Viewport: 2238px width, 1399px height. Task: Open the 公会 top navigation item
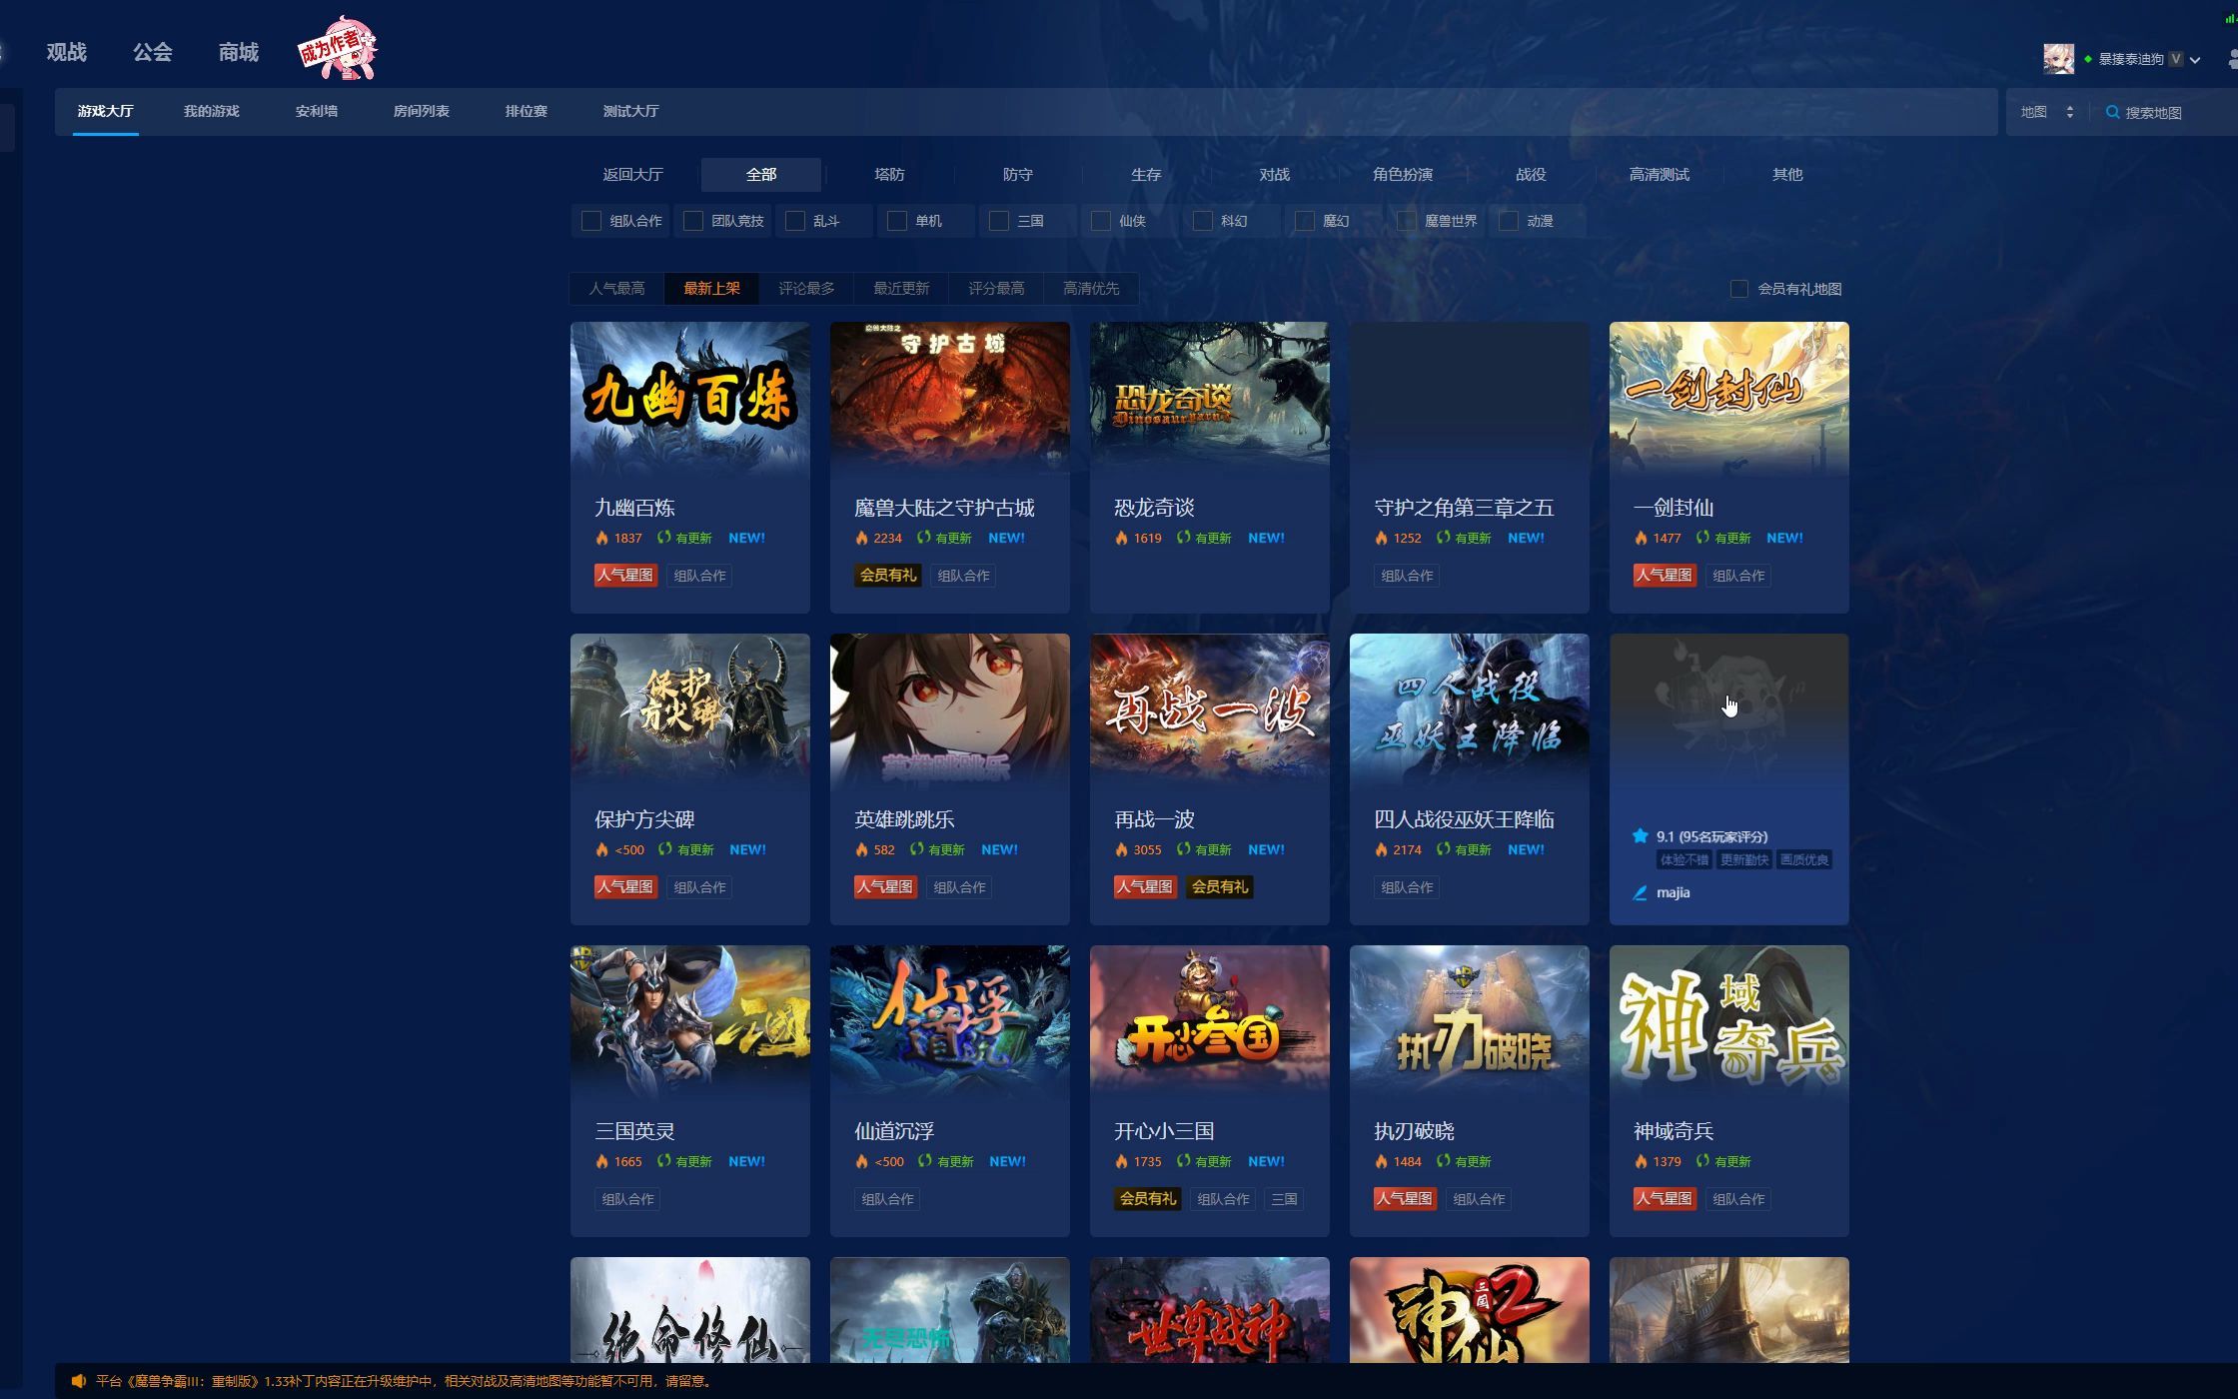[x=153, y=52]
